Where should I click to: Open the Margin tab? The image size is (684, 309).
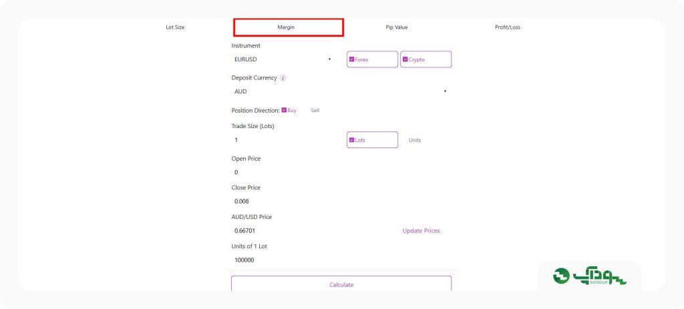pos(289,27)
